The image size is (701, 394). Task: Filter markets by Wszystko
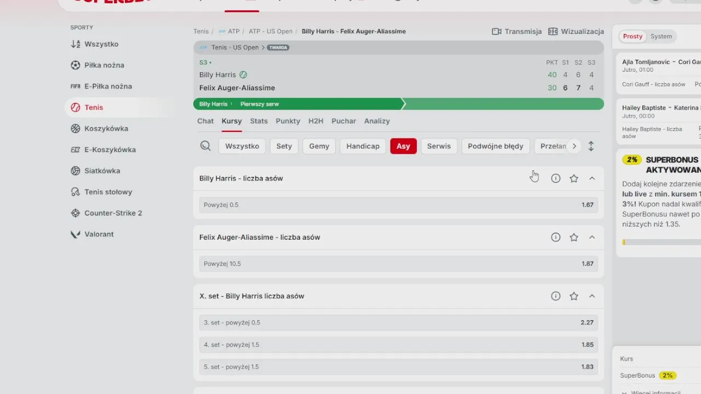[x=242, y=146]
